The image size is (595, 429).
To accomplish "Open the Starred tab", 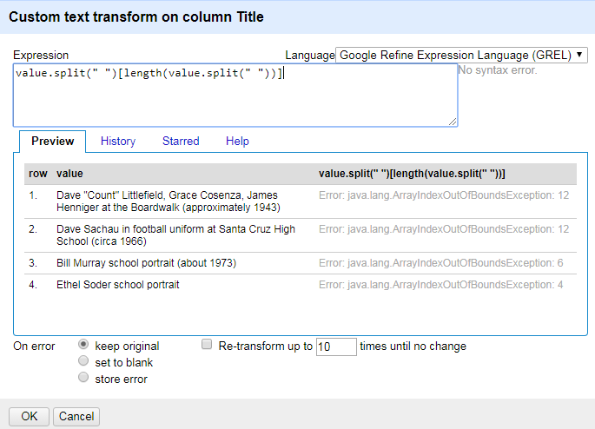I will (x=181, y=141).
